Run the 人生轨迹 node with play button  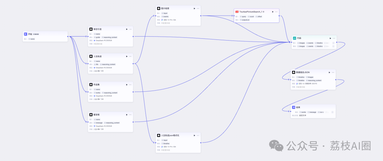click(x=127, y=56)
